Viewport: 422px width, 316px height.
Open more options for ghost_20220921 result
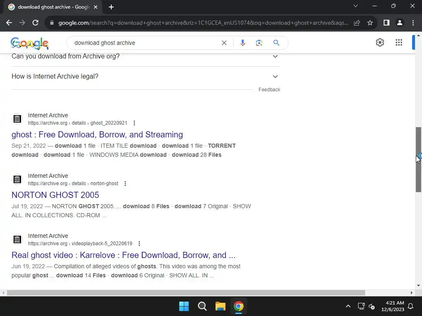[134, 123]
